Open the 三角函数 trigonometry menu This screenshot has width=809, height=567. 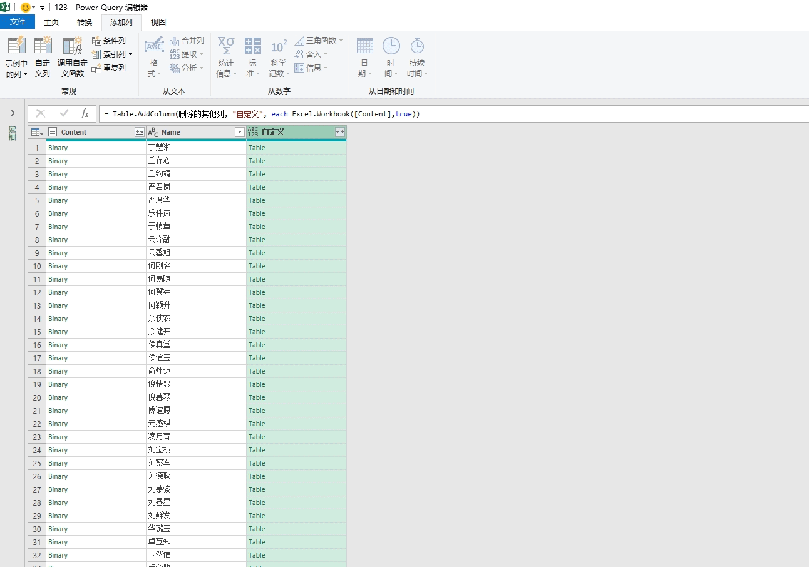319,41
